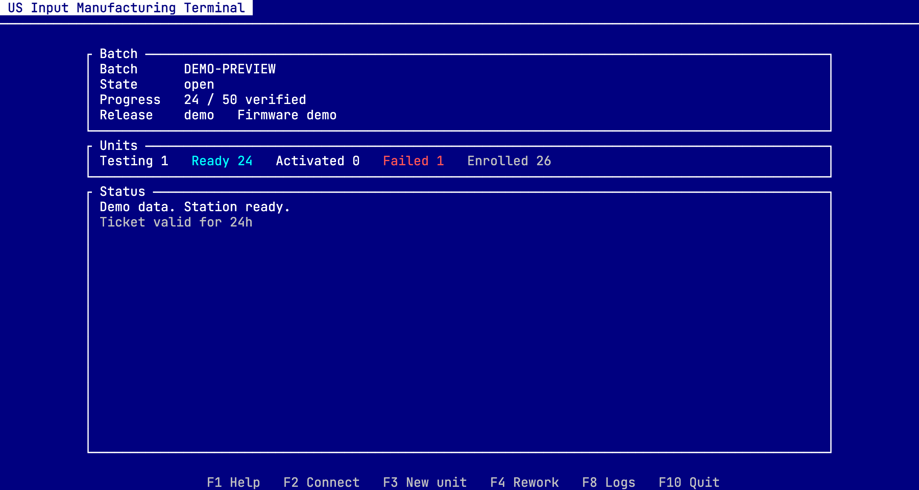Open F8 Logs
The height and width of the screenshot is (490, 919).
pyautogui.click(x=609, y=482)
